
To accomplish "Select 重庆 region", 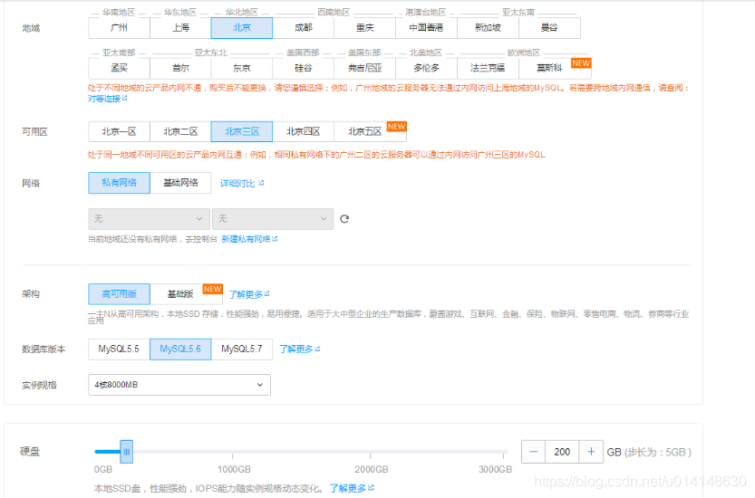I will pos(364,28).
